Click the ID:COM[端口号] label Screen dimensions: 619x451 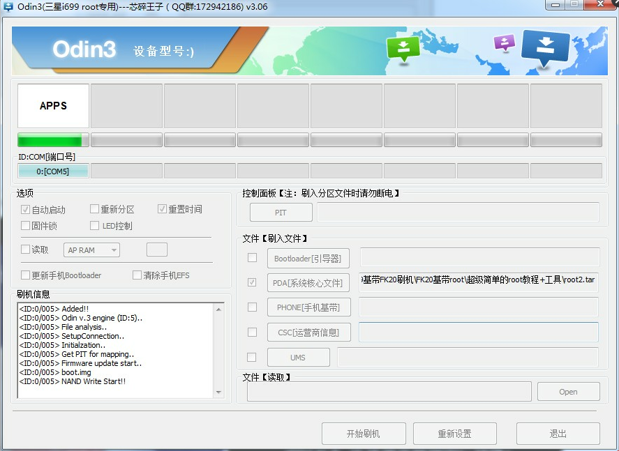[47, 157]
